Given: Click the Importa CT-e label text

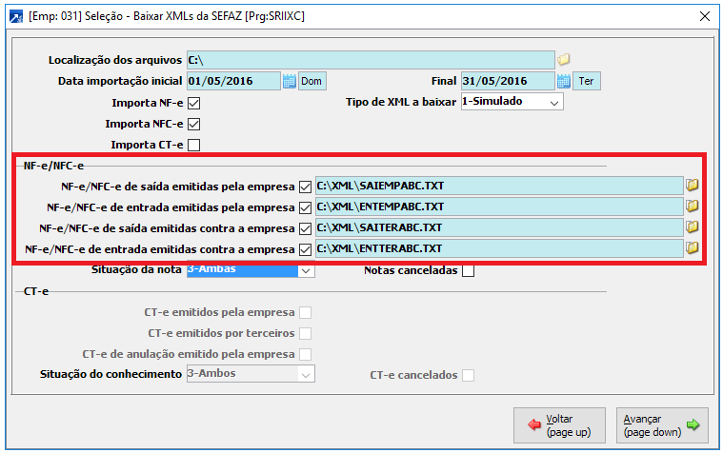Looking at the screenshot, I should click(x=147, y=145).
